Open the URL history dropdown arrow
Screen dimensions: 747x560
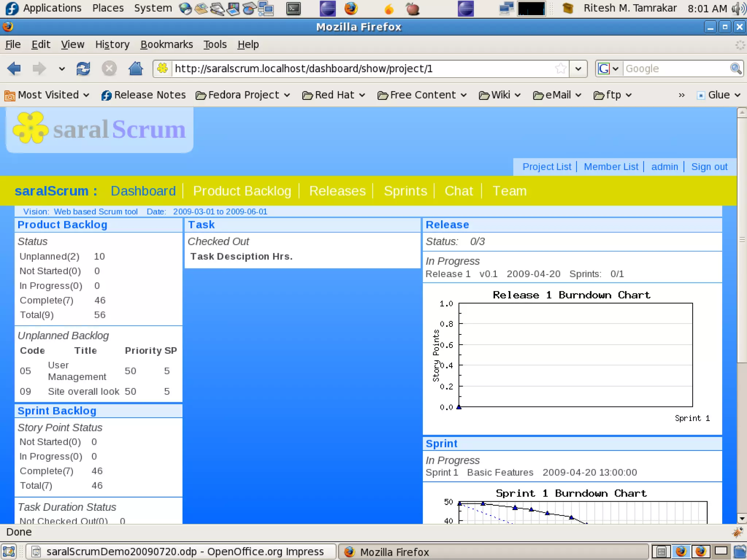[x=578, y=68]
